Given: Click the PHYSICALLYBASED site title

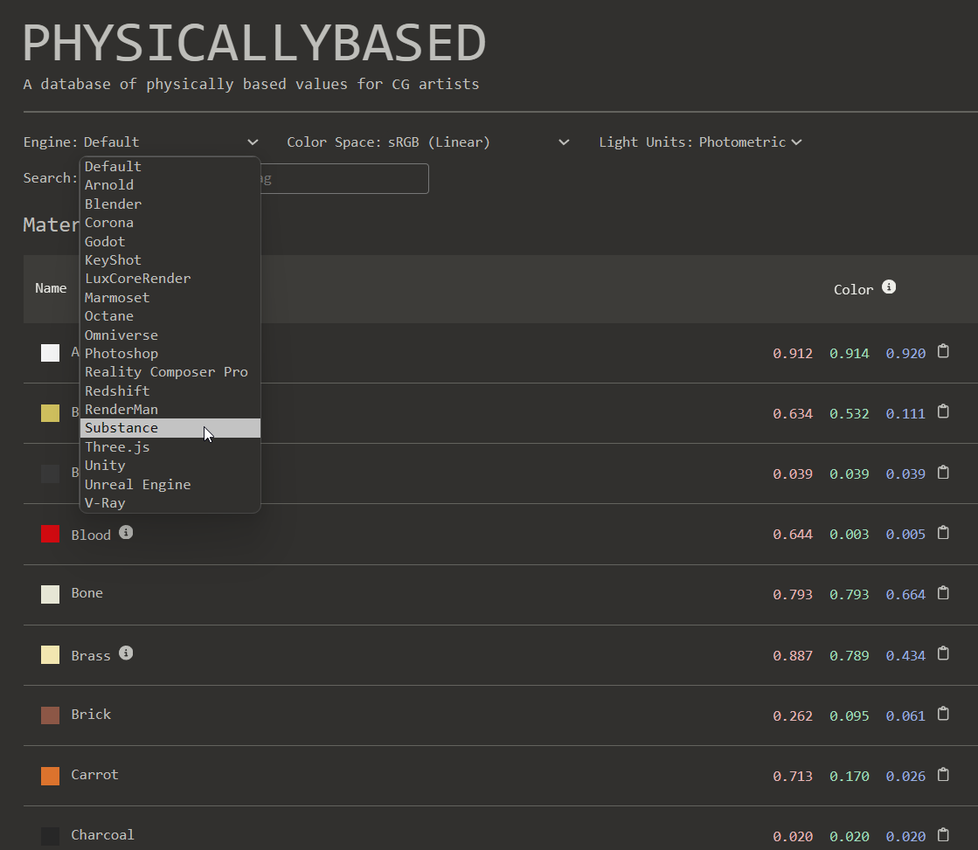Looking at the screenshot, I should 253,43.
